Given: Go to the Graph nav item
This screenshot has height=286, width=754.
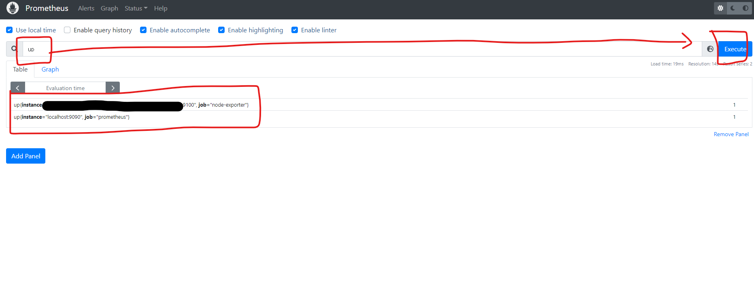Looking at the screenshot, I should coord(109,8).
